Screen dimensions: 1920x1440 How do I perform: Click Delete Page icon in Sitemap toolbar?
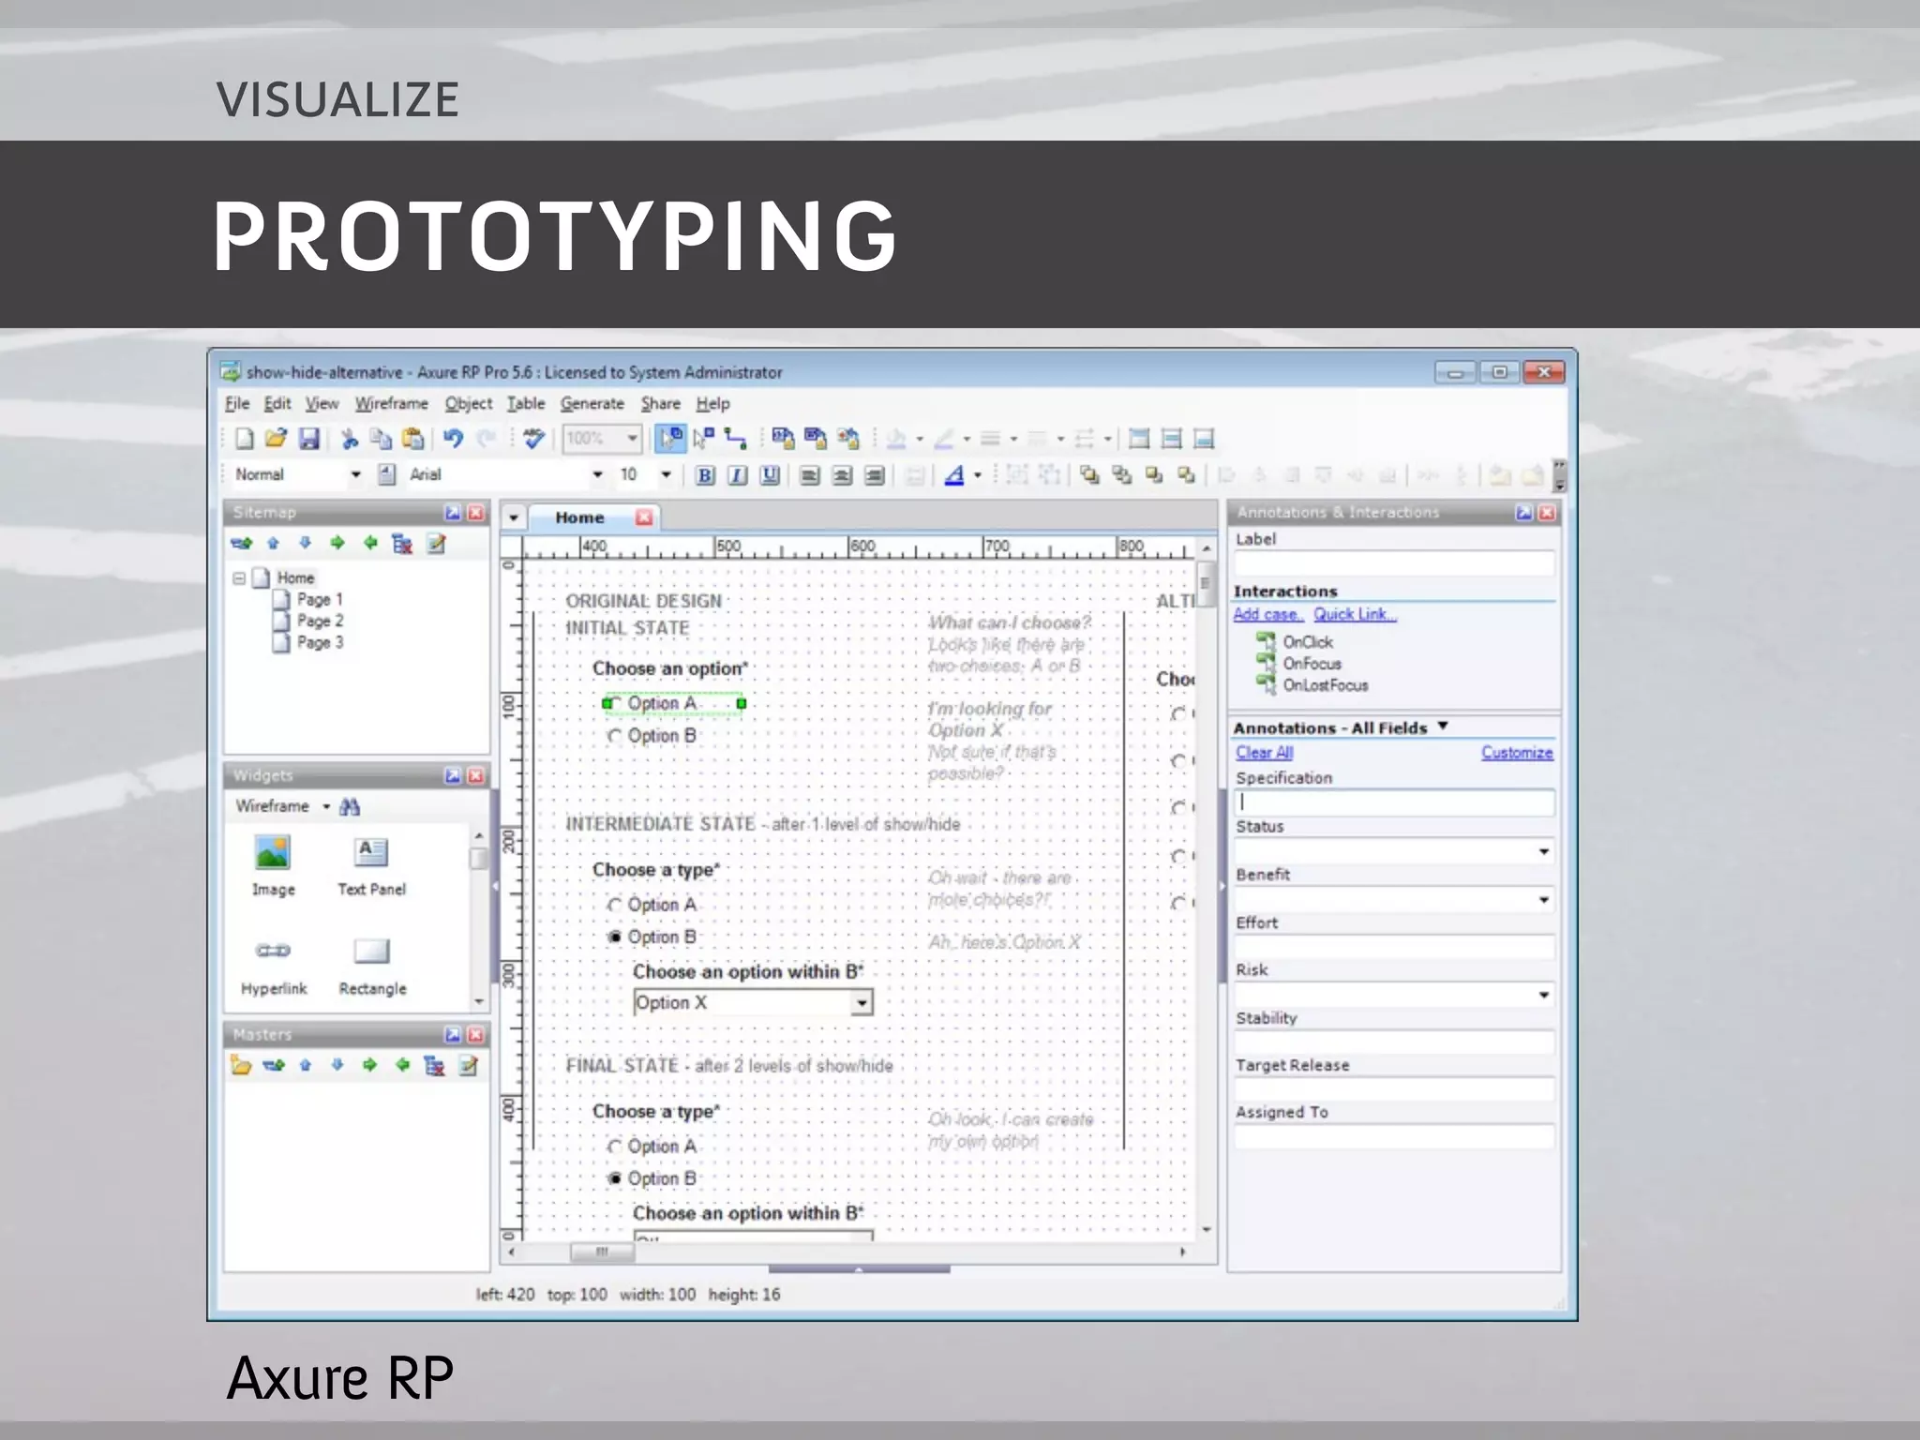click(x=402, y=544)
